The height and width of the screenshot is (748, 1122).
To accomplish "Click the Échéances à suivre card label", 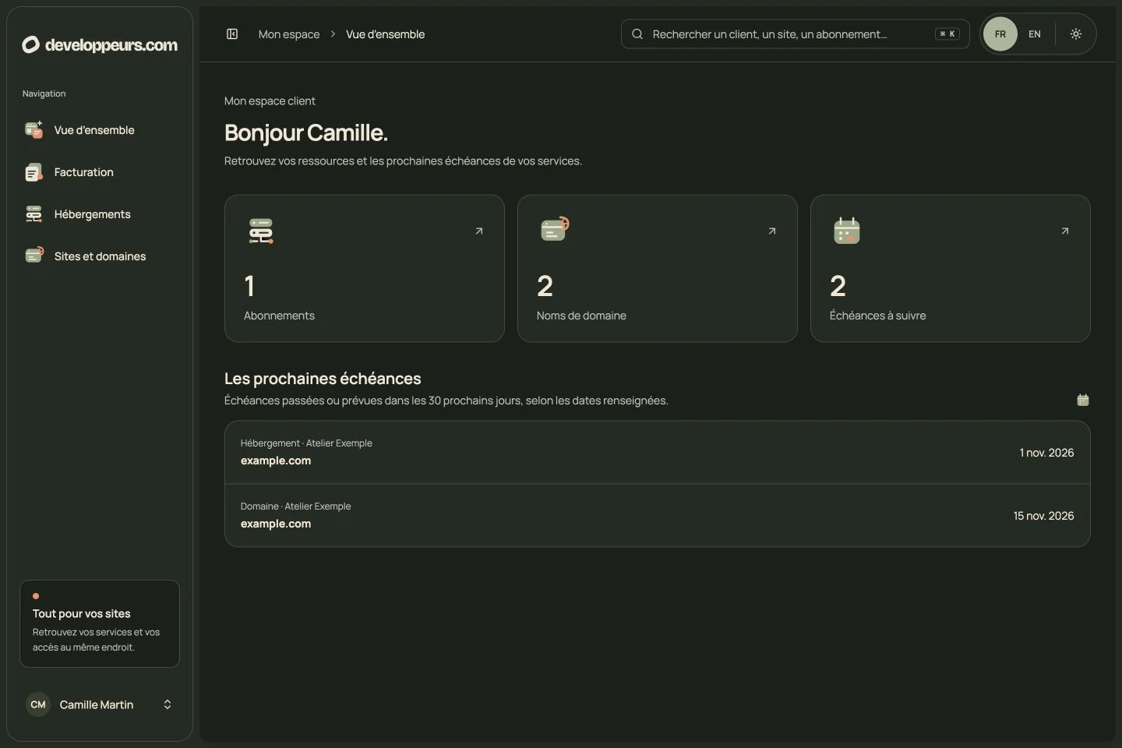I will click(x=878, y=316).
